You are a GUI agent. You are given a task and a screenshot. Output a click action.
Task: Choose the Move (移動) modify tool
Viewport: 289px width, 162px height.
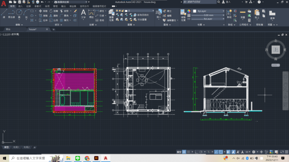(43, 11)
